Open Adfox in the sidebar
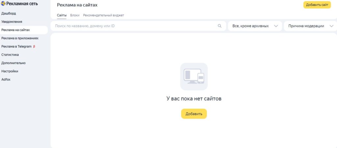This screenshot has width=337, height=148. (x=6, y=79)
